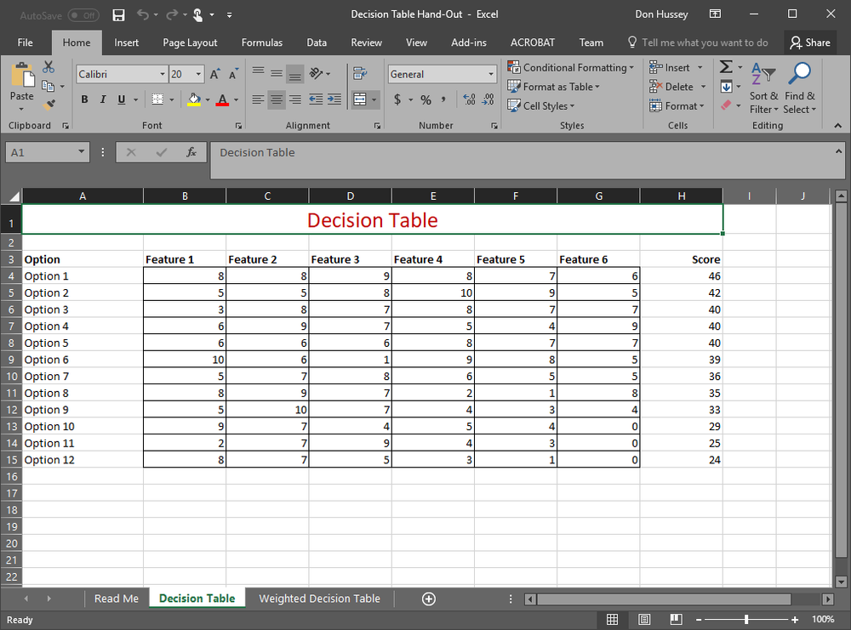
Task: Click the Percent Style icon
Action: pyautogui.click(x=425, y=99)
